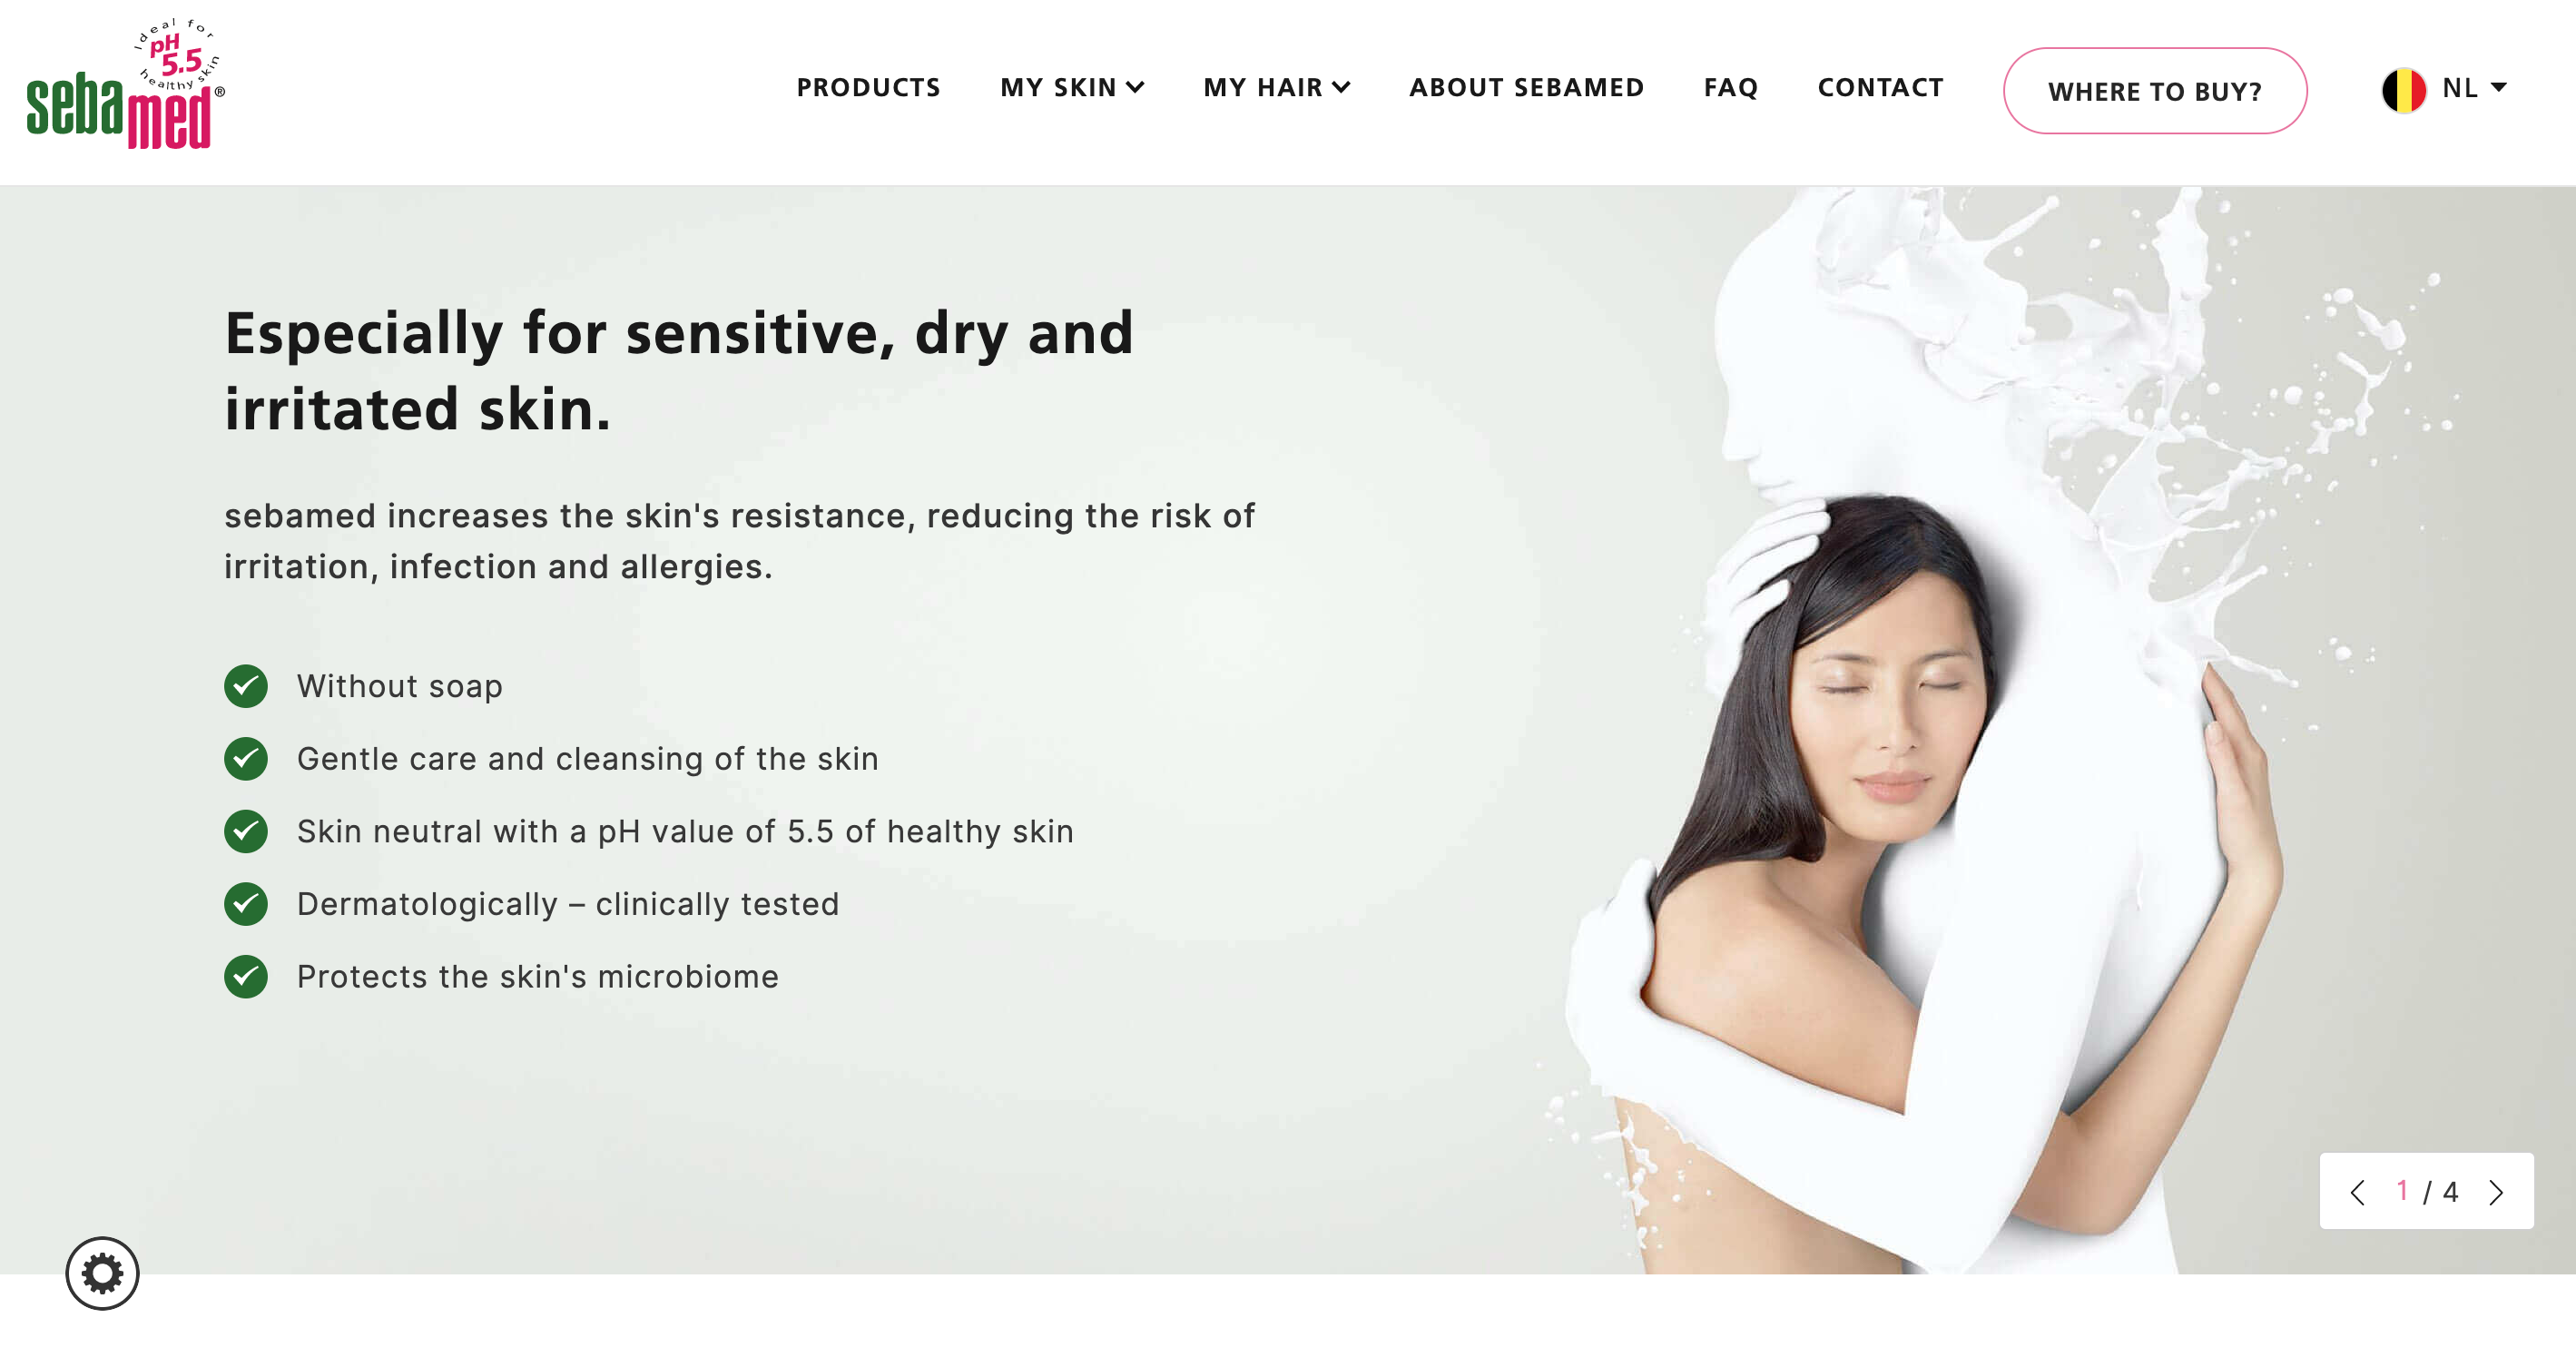Open cookie settings gear icon

[x=102, y=1273]
